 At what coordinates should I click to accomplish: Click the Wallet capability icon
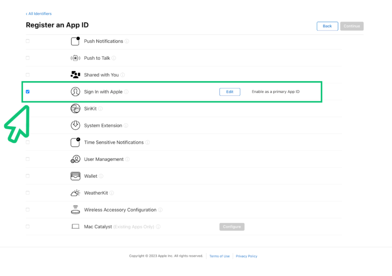(x=75, y=176)
